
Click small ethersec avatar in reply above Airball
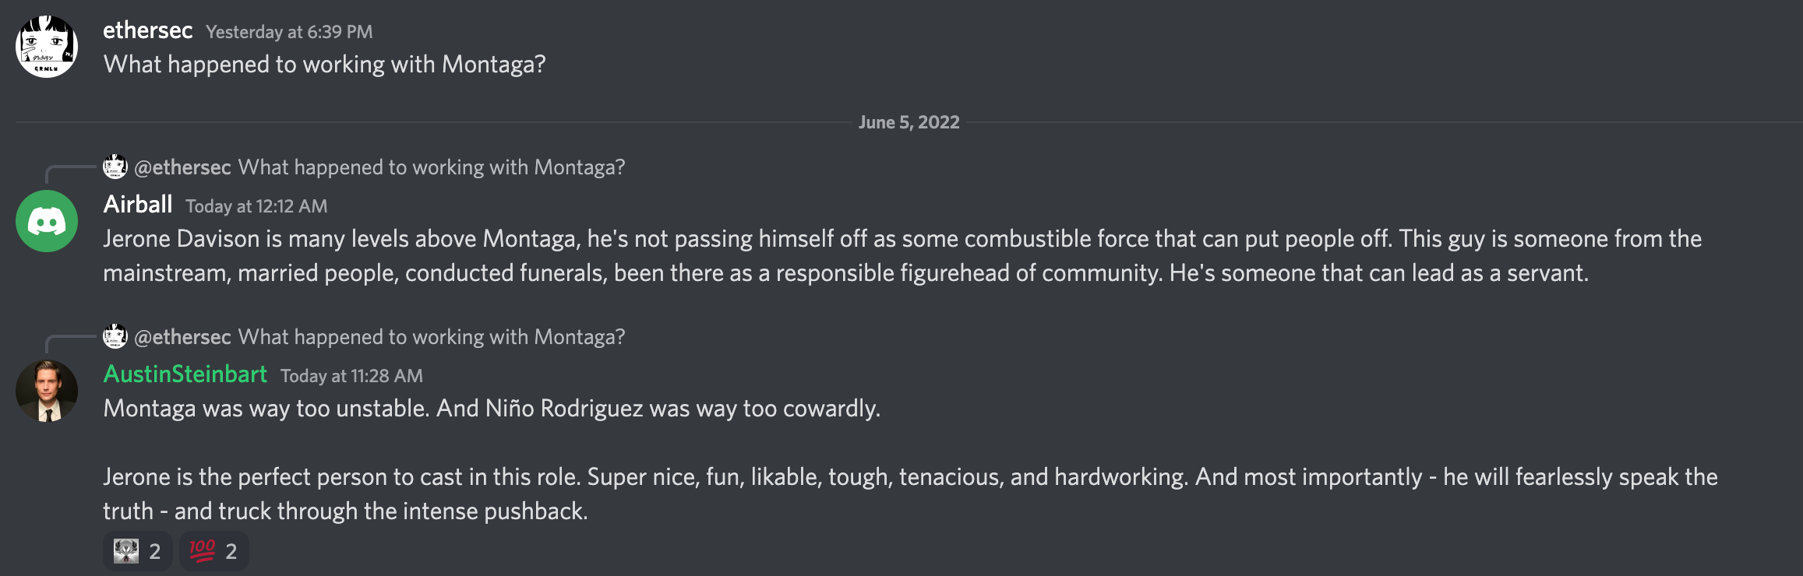click(x=115, y=167)
